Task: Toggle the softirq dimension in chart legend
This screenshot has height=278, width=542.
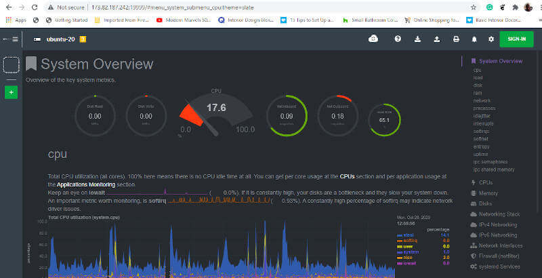Action: click(x=410, y=240)
